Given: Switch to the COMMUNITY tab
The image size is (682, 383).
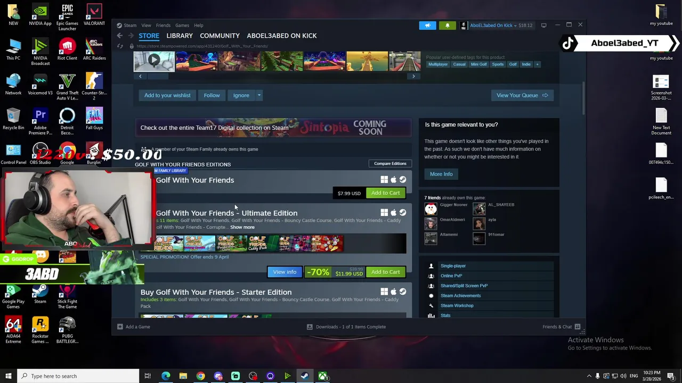Looking at the screenshot, I should (x=220, y=36).
